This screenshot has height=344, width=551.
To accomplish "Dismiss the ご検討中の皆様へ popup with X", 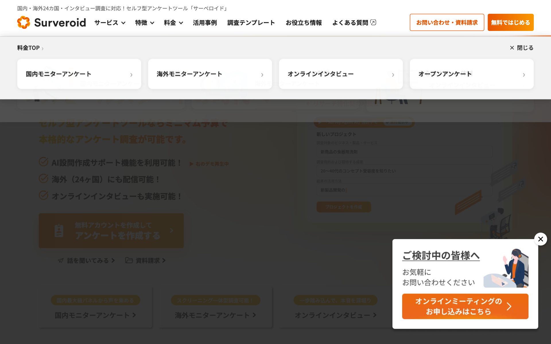I will click(541, 239).
